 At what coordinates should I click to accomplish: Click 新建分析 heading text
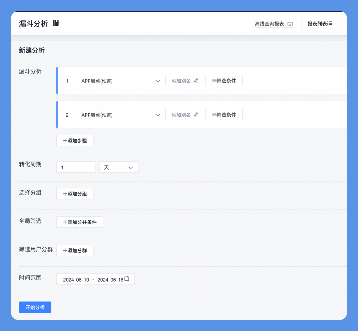point(32,51)
